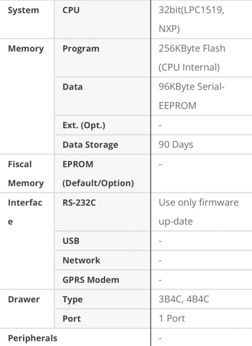This screenshot has width=252, height=346.
Task: Click the 96KByte Serial-EEPROM value
Action: pyautogui.click(x=192, y=96)
